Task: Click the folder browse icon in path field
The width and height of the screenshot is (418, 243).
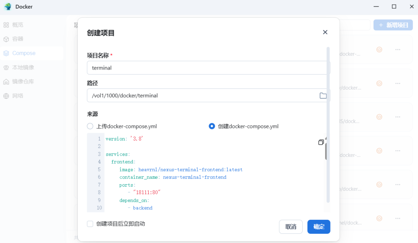Action: coord(323,95)
